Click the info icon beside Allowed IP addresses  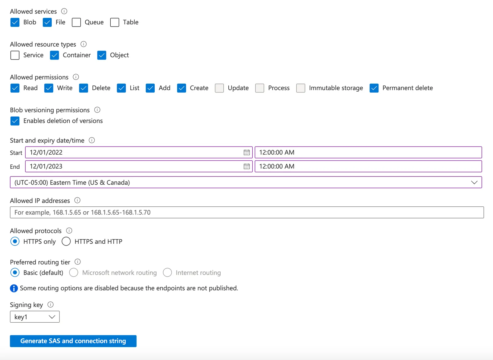[77, 200]
